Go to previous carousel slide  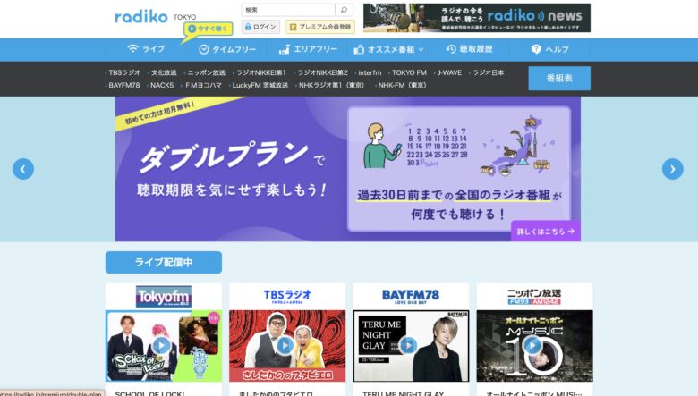pyautogui.click(x=23, y=169)
